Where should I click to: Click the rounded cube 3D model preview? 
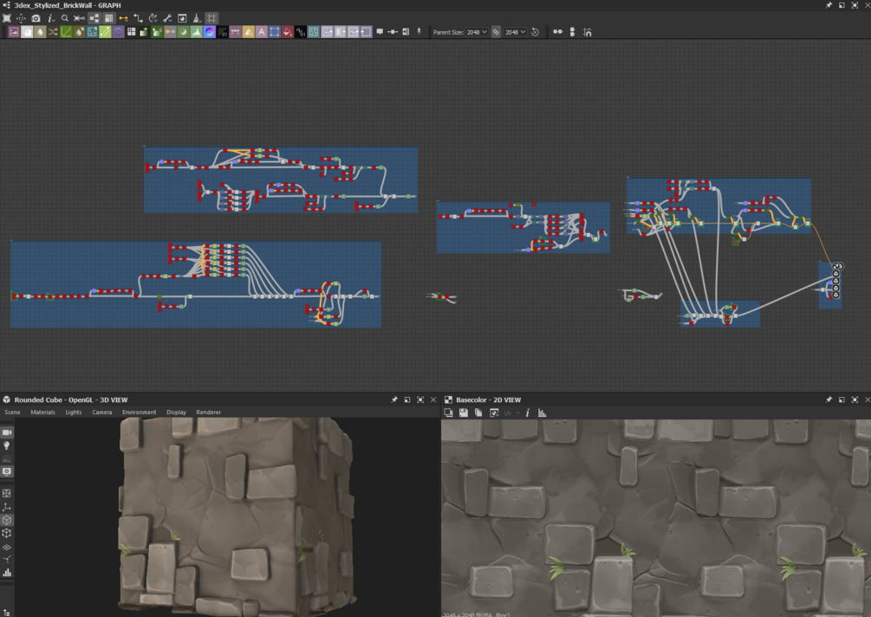[237, 516]
